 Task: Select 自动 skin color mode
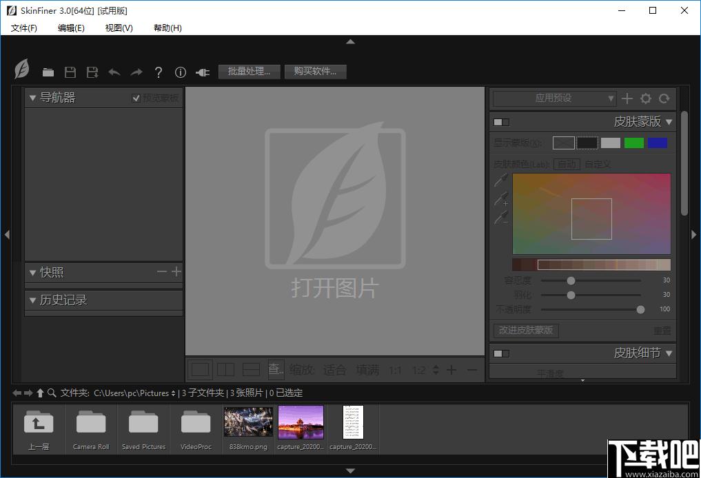tap(567, 164)
